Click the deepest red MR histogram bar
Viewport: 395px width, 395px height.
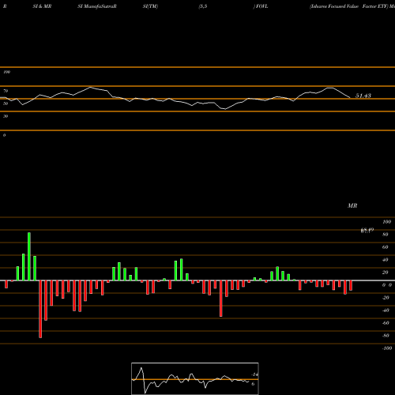point(40,309)
